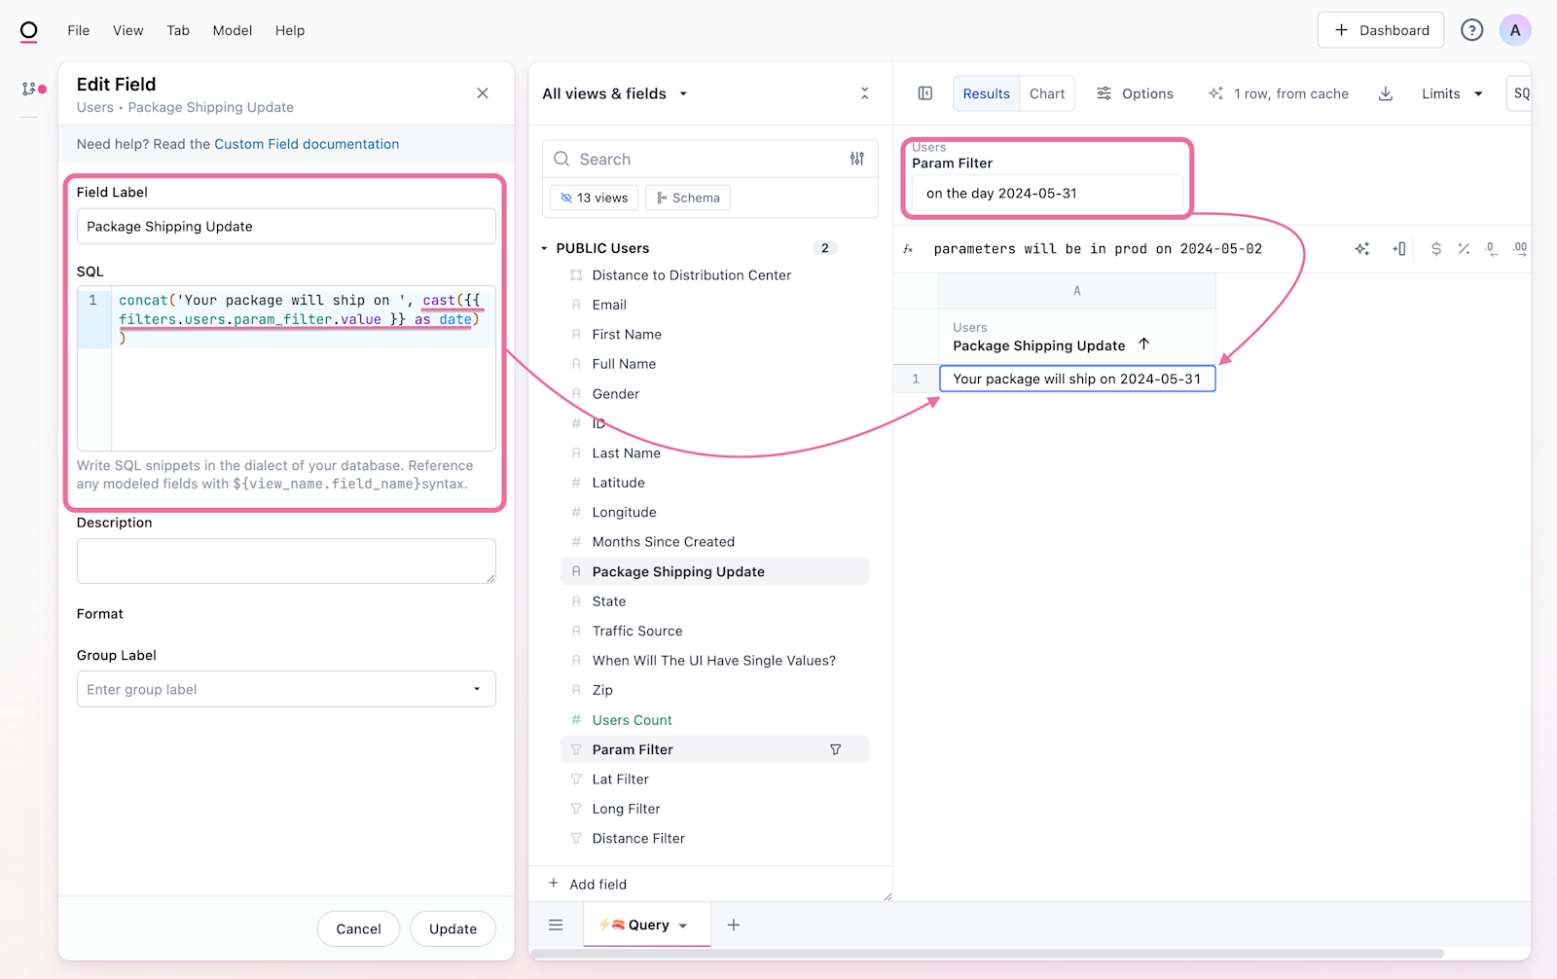Toggle the left panel layout icon
1557x979 pixels.
[x=925, y=93]
